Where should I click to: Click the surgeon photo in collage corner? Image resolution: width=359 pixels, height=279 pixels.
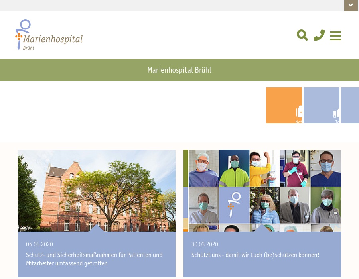[203, 168]
